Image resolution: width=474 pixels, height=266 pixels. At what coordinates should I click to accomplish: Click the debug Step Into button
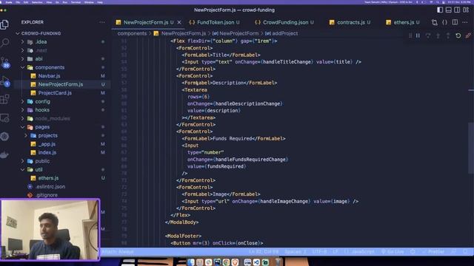[438, 35]
